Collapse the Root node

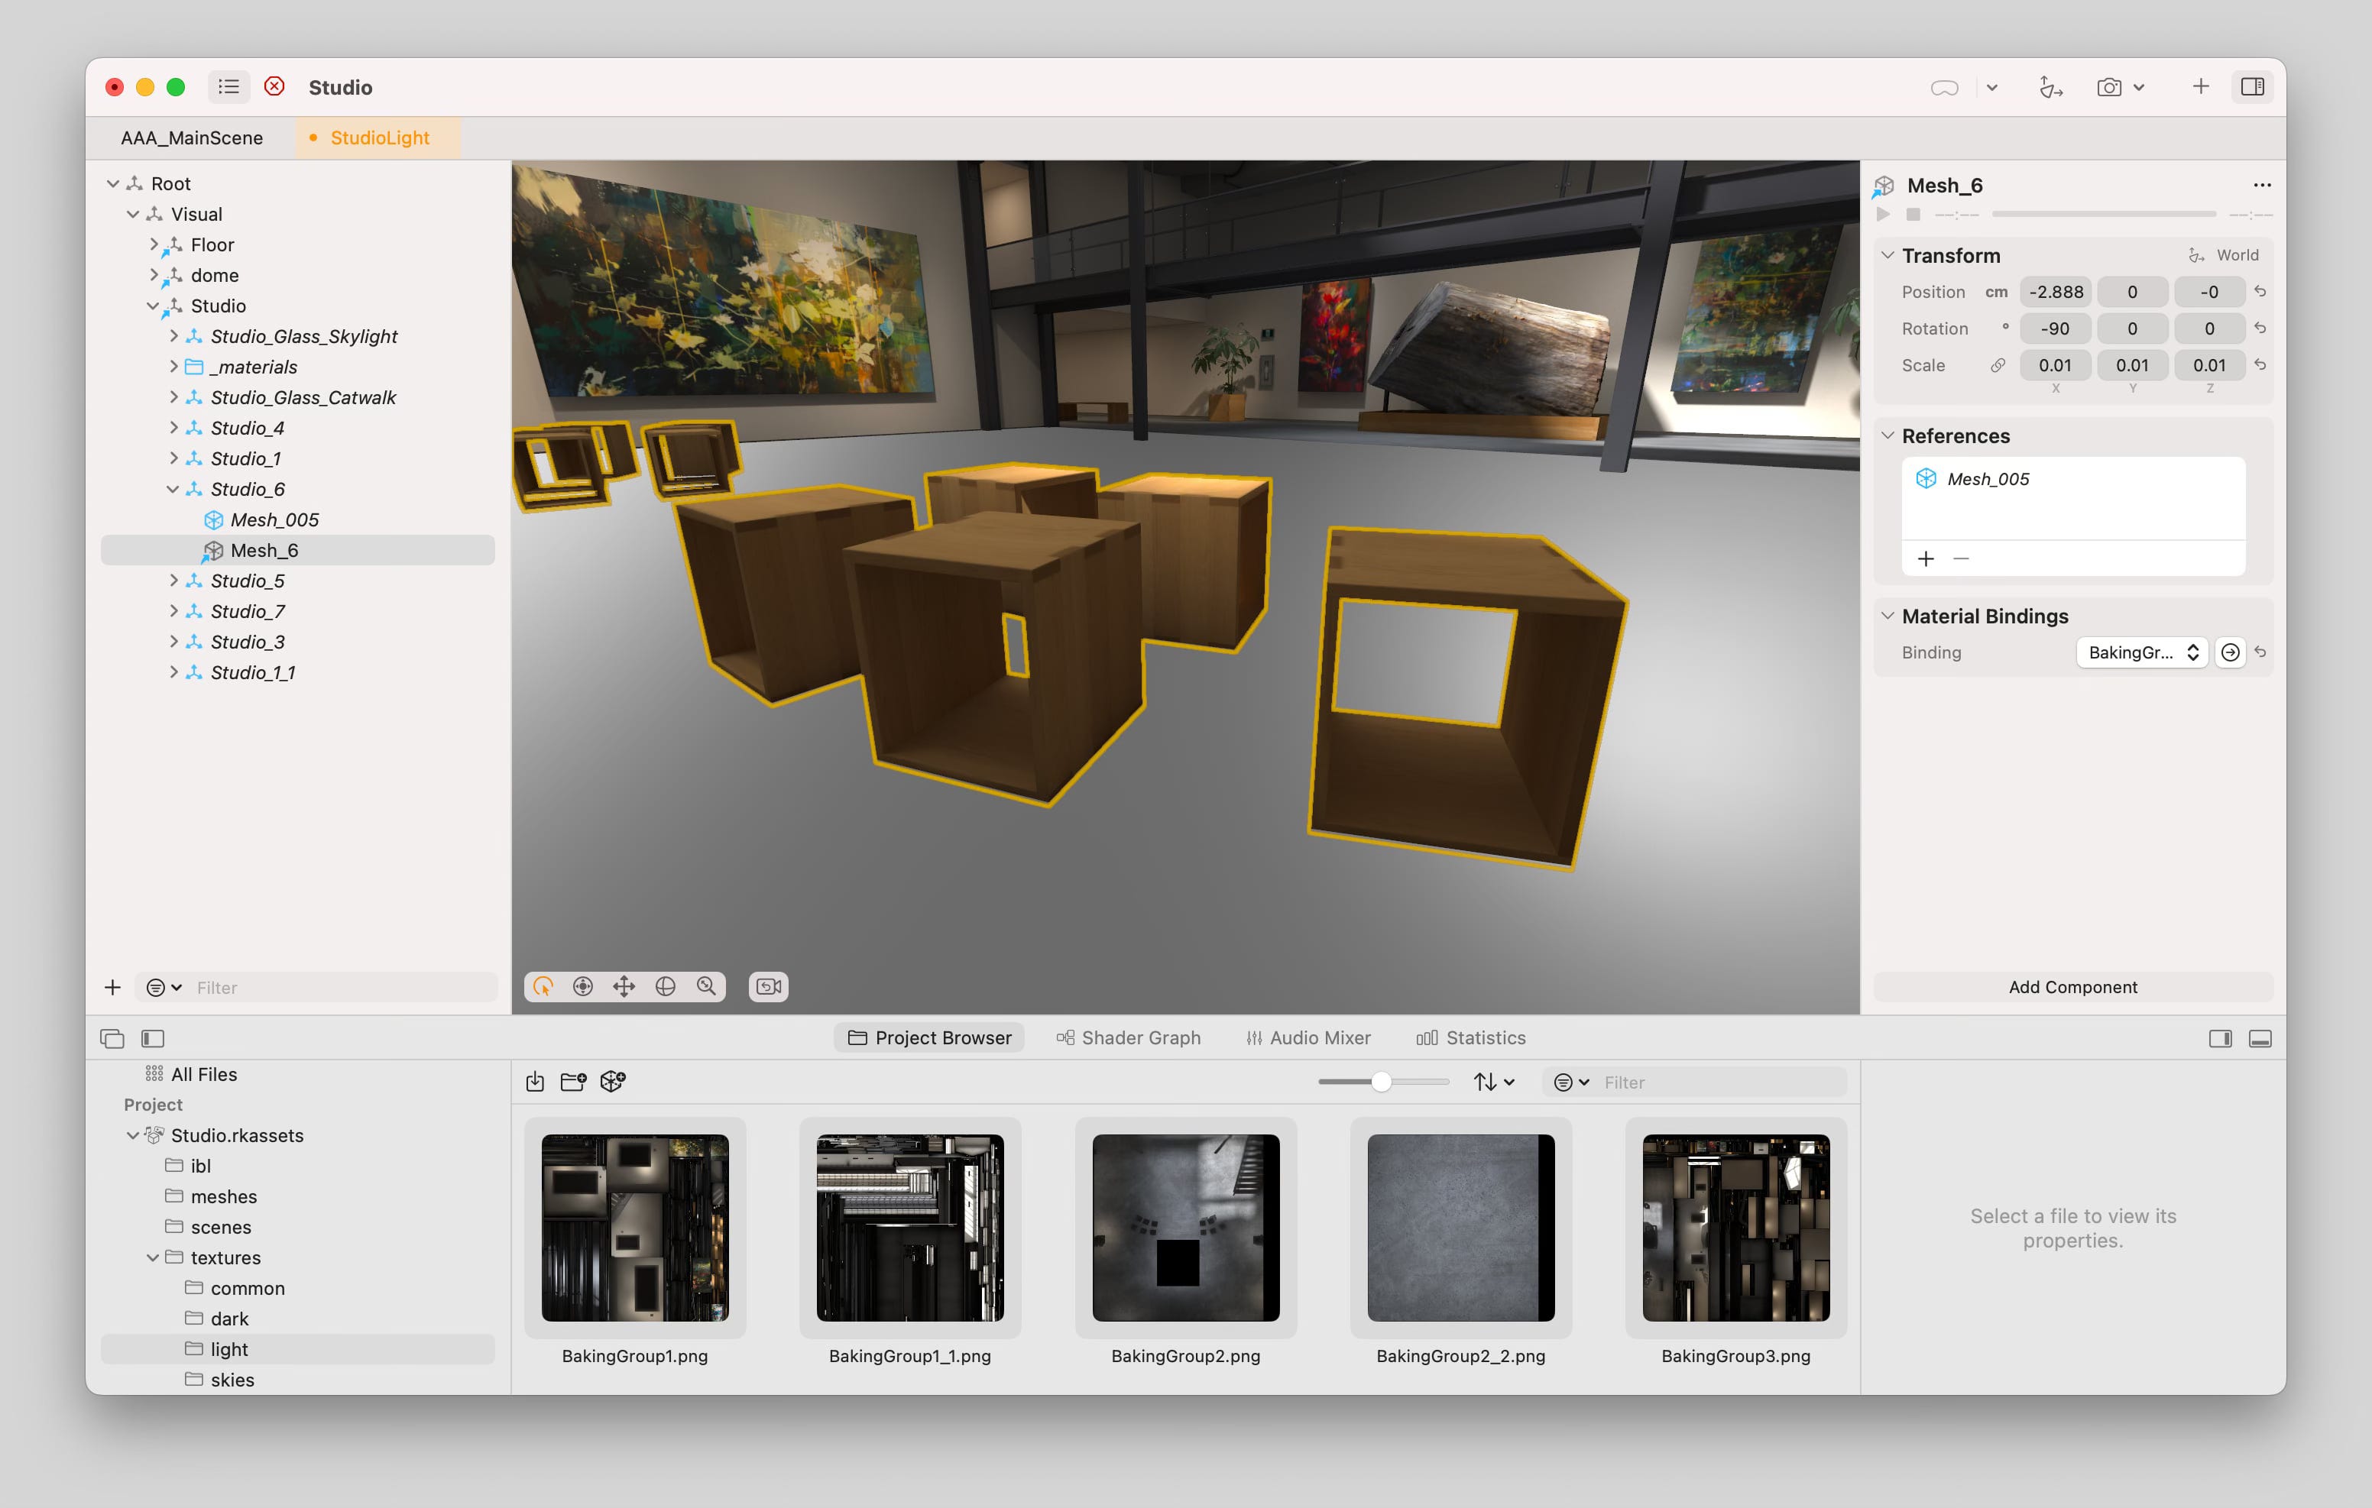113,183
